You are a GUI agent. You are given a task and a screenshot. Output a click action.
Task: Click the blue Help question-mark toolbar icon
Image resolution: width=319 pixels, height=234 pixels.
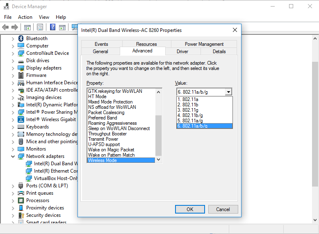click(53, 27)
